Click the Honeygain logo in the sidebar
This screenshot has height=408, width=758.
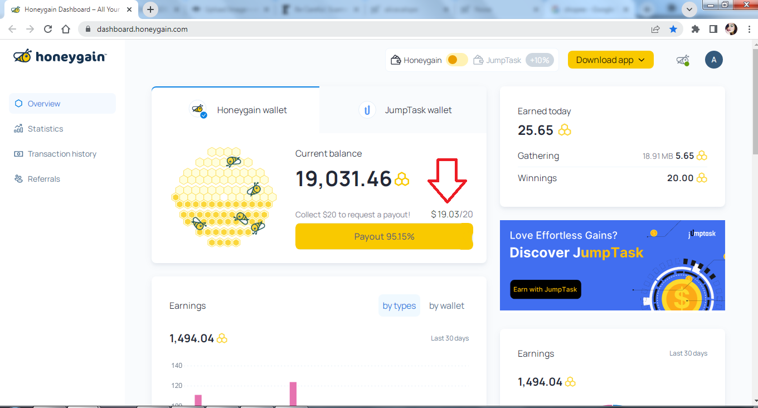click(60, 56)
